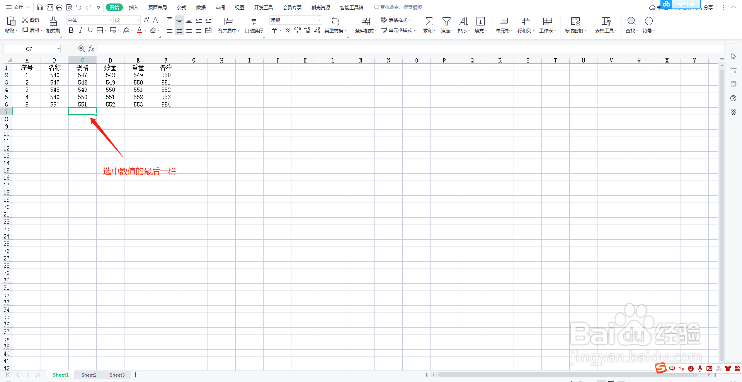Click the Symbol (符号) omega icon
This screenshot has height=382, width=742.
tap(649, 21)
